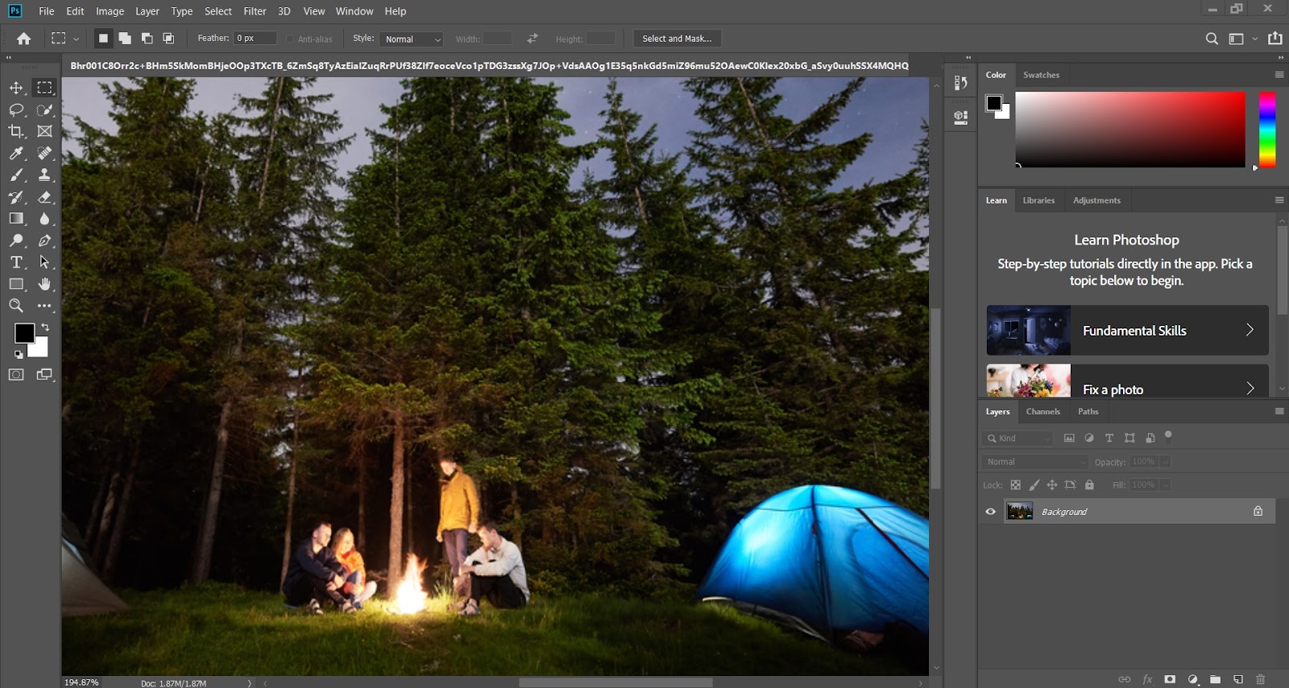Open the Fundamental Skills tutorial

point(1127,330)
